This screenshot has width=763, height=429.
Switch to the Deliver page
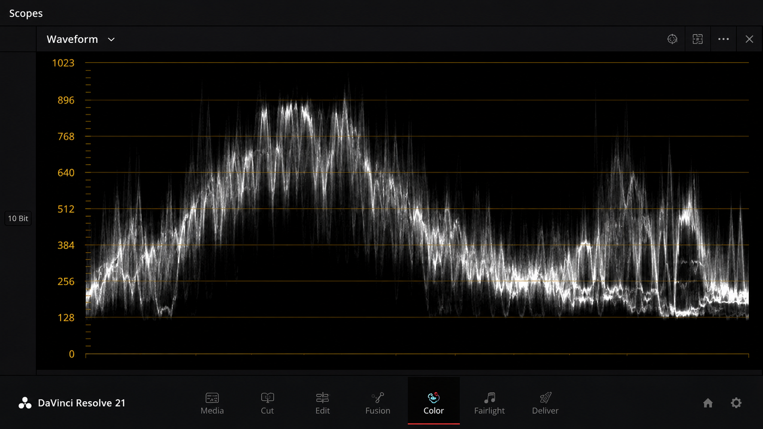(545, 403)
